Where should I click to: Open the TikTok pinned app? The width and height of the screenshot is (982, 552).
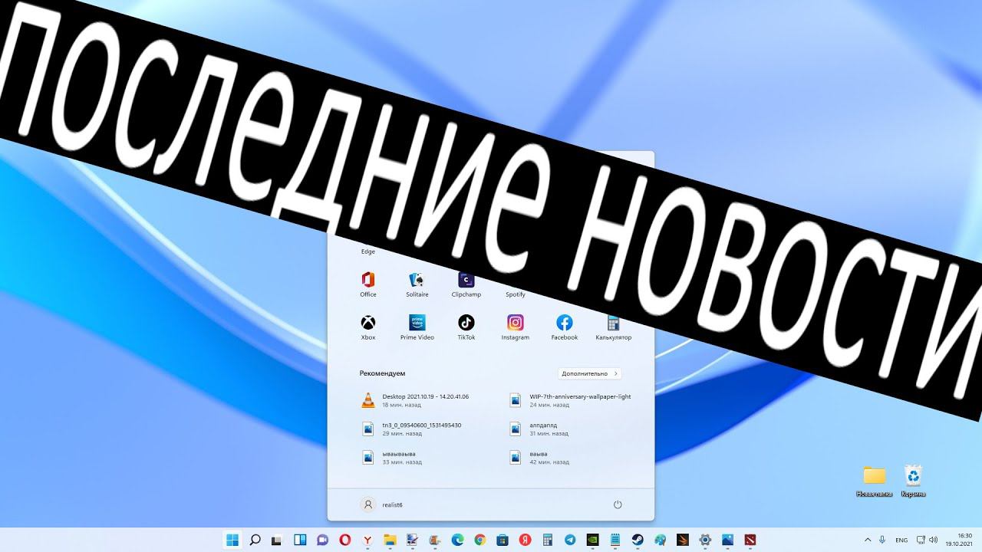tap(466, 327)
